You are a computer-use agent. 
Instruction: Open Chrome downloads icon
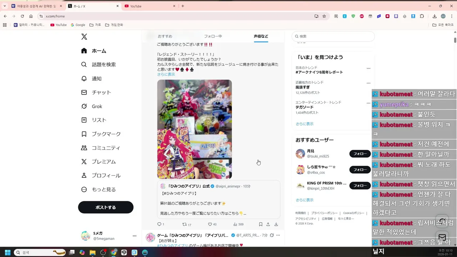[435, 16]
